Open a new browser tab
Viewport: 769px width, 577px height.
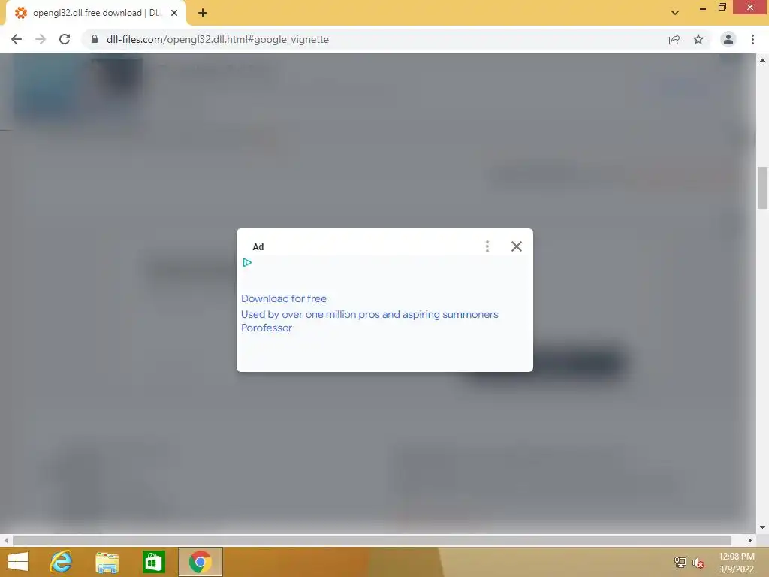(203, 13)
